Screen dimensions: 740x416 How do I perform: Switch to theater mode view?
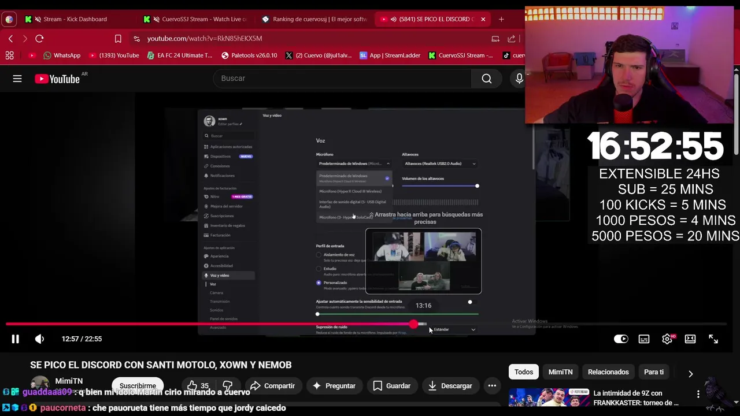pyautogui.click(x=690, y=339)
